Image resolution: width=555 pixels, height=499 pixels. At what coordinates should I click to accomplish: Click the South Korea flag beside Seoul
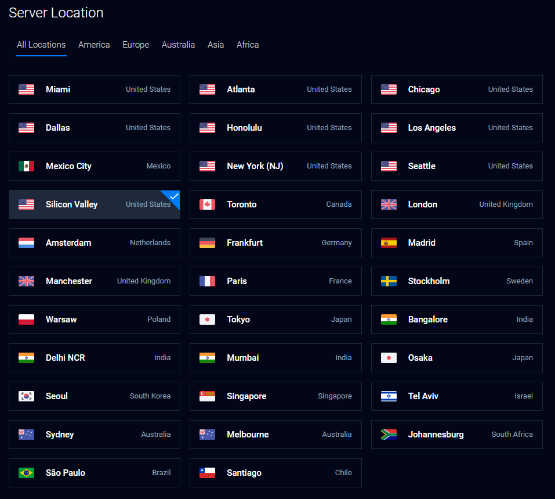26,396
